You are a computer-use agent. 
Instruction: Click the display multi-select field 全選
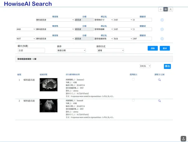coord(31,50)
